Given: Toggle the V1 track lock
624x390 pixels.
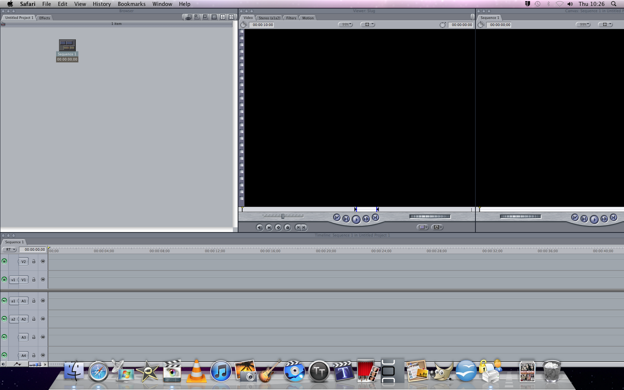Looking at the screenshot, I should [x=34, y=280].
